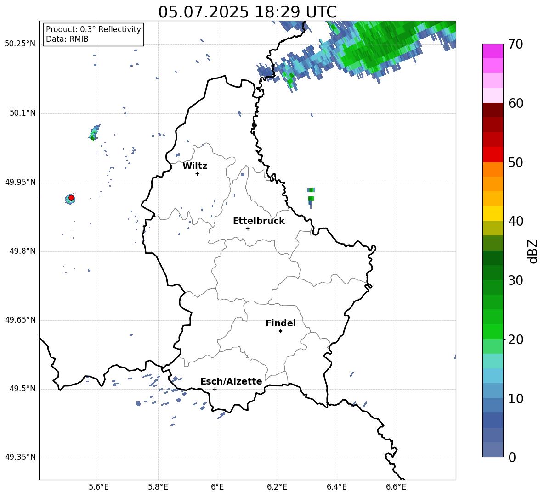
Task: Click the red dot marker near 49.92°N
Action: pos(71,197)
